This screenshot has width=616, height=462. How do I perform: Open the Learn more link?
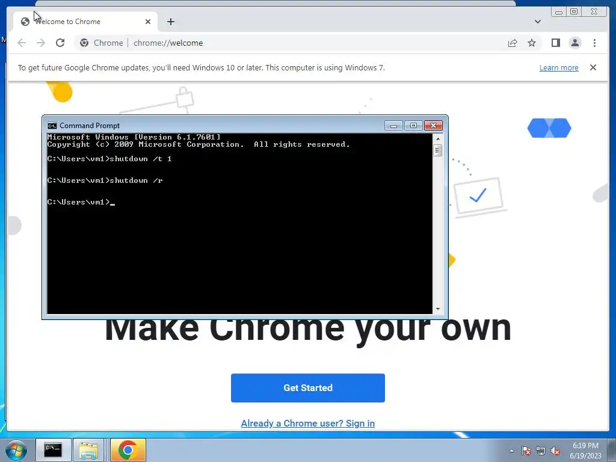[x=559, y=67]
